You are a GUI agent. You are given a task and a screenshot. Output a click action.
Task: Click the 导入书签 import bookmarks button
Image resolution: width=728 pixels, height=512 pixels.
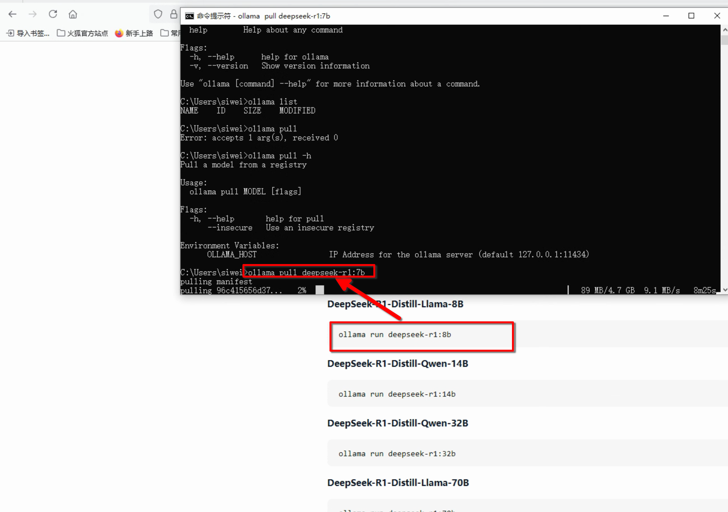(x=28, y=33)
